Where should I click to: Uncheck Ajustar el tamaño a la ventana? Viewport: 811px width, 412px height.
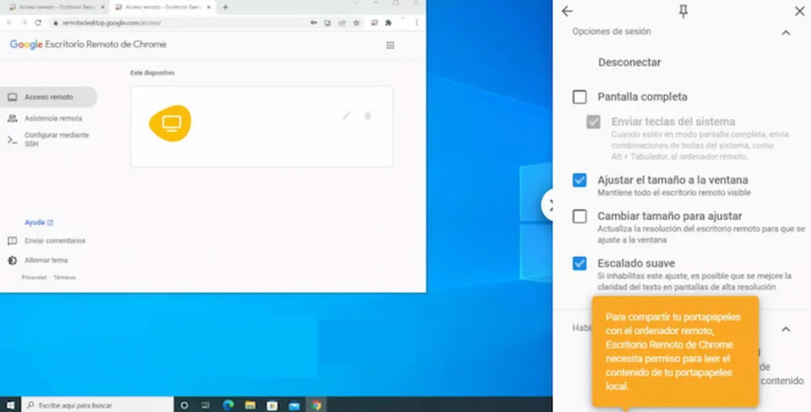579,180
